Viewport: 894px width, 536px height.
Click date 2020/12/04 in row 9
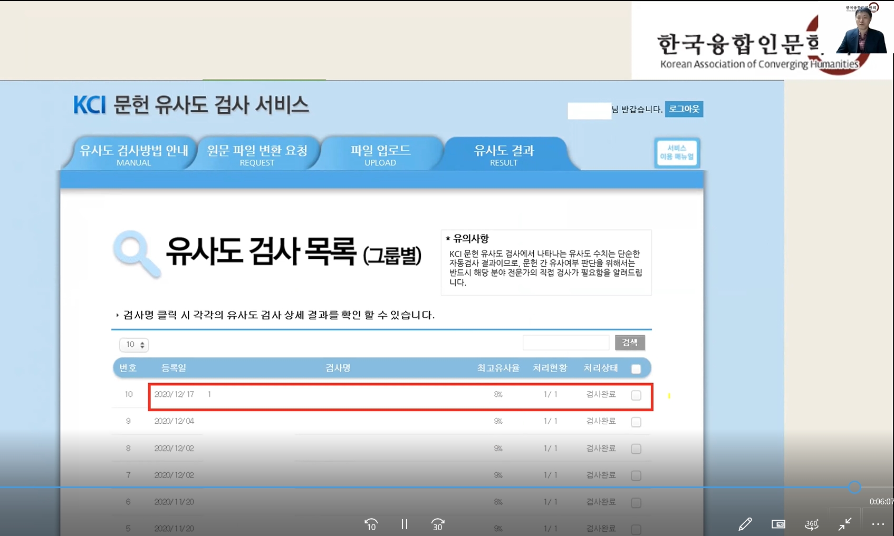[x=174, y=421]
